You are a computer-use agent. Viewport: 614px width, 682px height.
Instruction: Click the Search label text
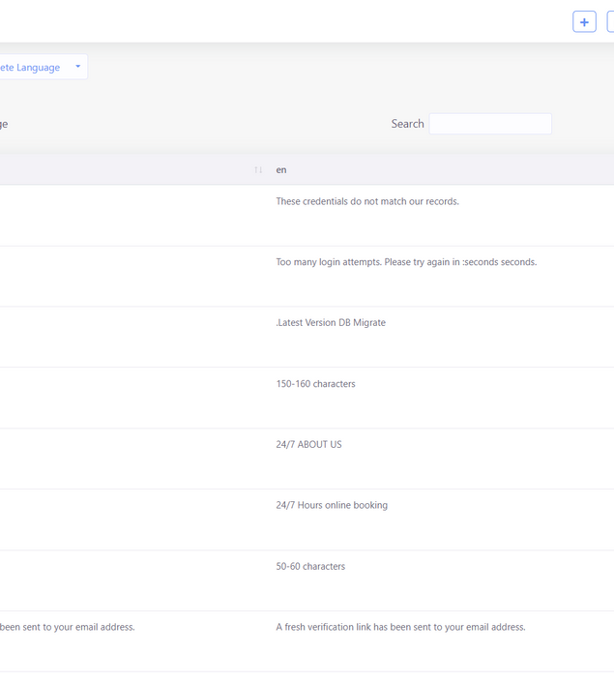click(407, 124)
